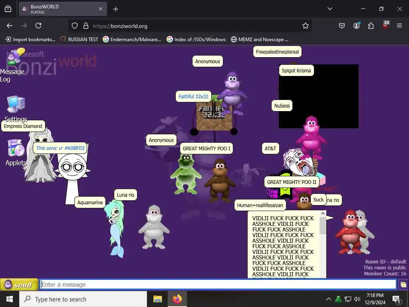Open the Firefox View icon
The width and height of the screenshot is (409, 307).
(8, 9)
